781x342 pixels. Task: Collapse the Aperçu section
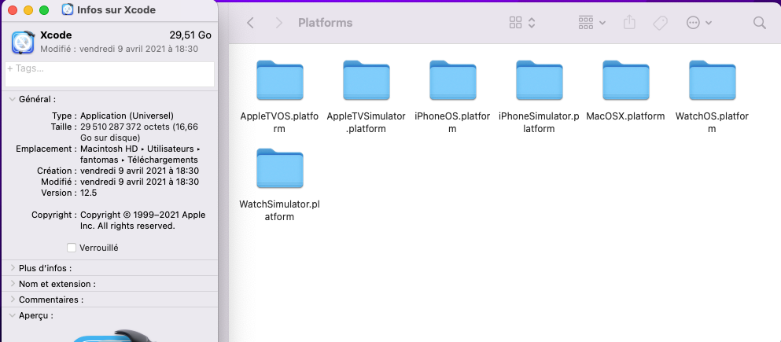click(x=12, y=315)
